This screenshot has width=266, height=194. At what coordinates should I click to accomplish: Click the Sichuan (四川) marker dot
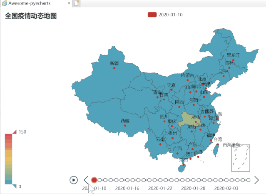tap(164, 122)
